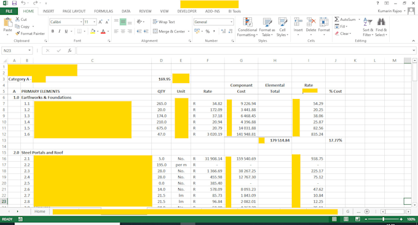Open the borders dropdown arrow
Viewport: 418px width, 225px height.
click(x=84, y=31)
